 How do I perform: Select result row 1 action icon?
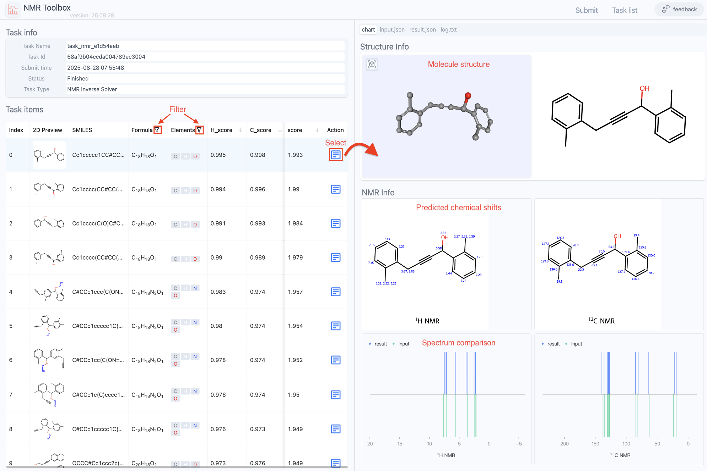pos(336,189)
